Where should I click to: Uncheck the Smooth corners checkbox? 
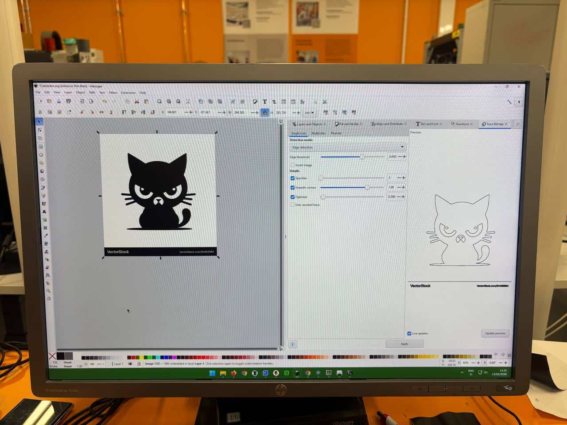coord(292,188)
